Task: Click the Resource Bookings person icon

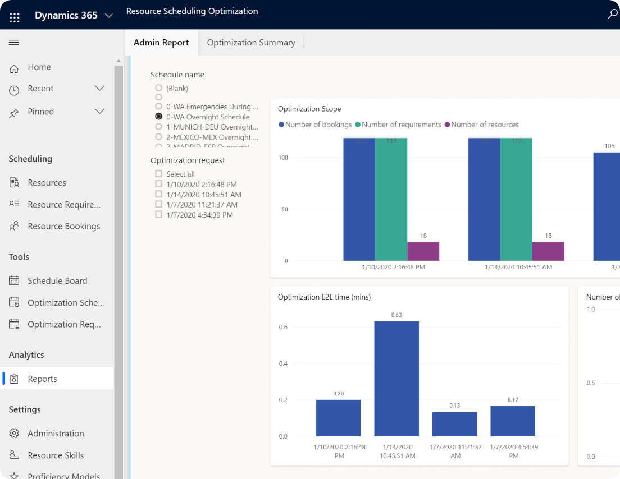Action: point(15,227)
